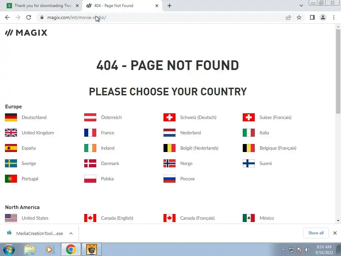This screenshot has width=341, height=256.
Task: Click the United Kingdom flag icon
Action: (x=11, y=133)
